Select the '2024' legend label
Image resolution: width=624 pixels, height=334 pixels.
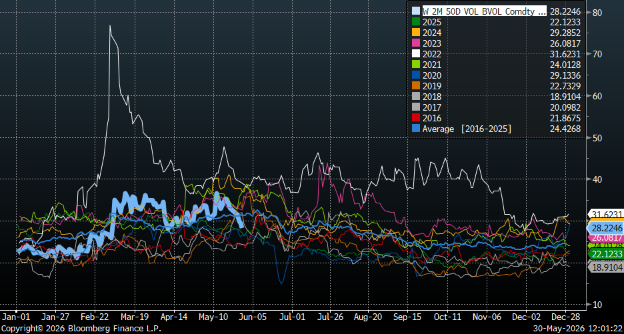[x=431, y=33]
